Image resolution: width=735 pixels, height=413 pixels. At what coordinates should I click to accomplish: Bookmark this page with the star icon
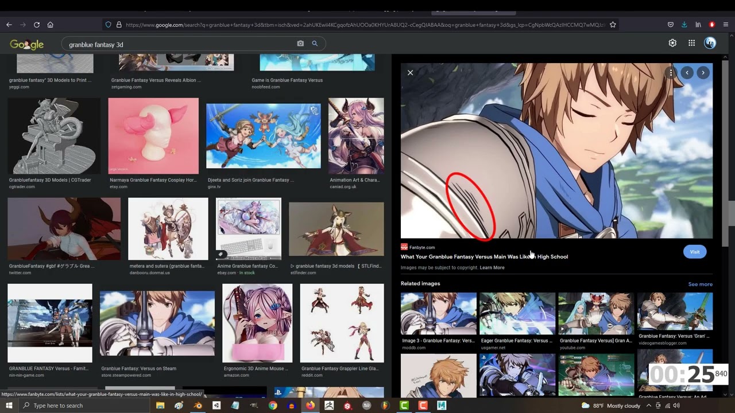tap(613, 25)
